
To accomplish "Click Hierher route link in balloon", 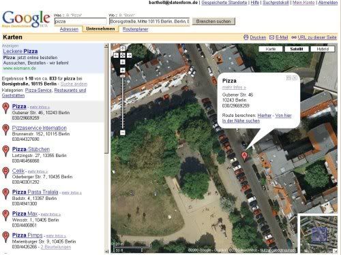I will coord(265,116).
